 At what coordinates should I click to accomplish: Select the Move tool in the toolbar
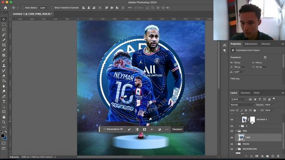click(4, 20)
